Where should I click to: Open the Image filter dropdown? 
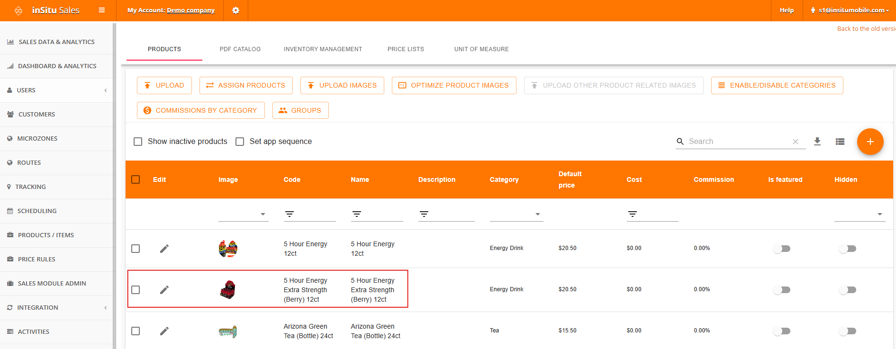click(x=244, y=214)
